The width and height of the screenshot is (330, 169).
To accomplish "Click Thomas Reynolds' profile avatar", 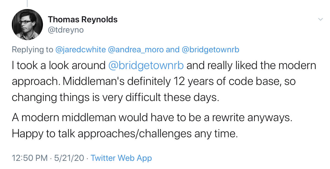I will (x=27, y=24).
